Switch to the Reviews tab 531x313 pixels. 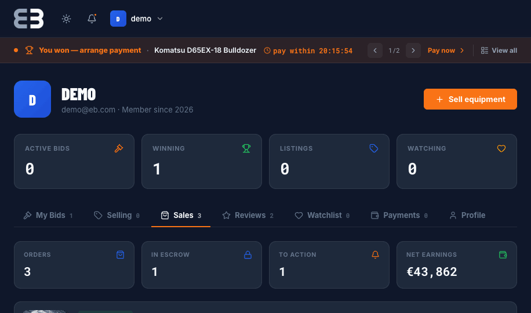pyautogui.click(x=248, y=216)
